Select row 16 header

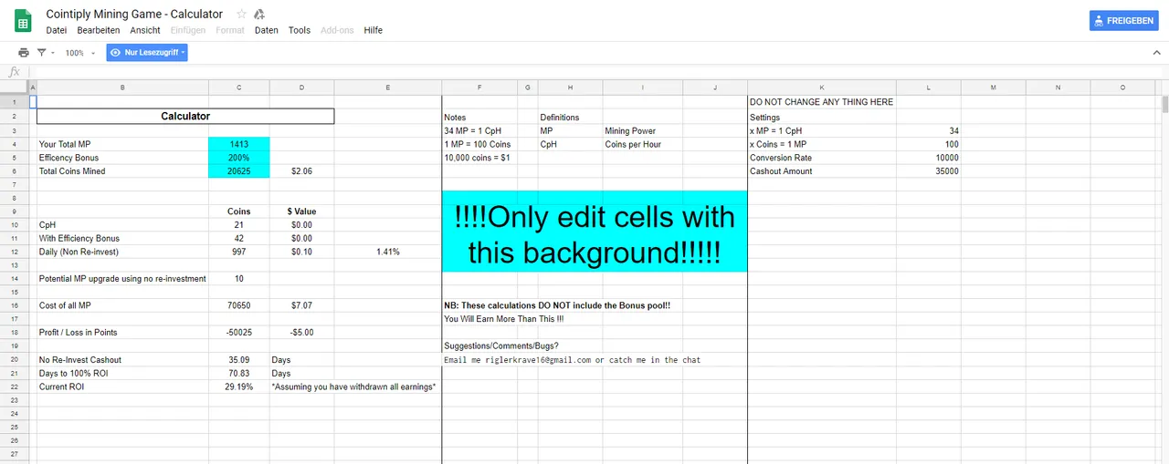15,305
